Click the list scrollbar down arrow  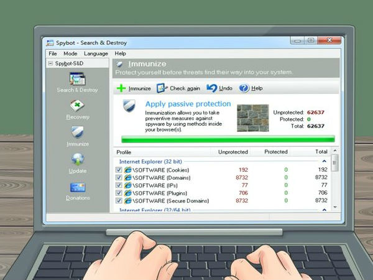click(335, 207)
